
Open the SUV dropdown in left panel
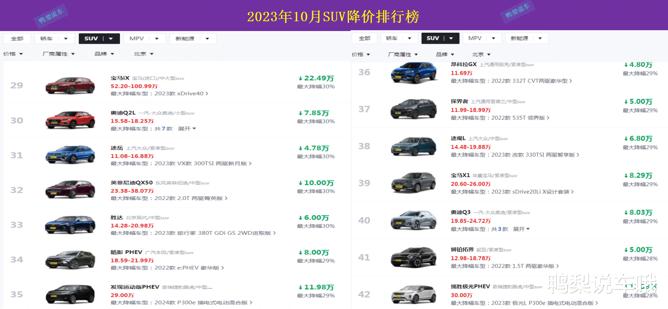coord(99,39)
